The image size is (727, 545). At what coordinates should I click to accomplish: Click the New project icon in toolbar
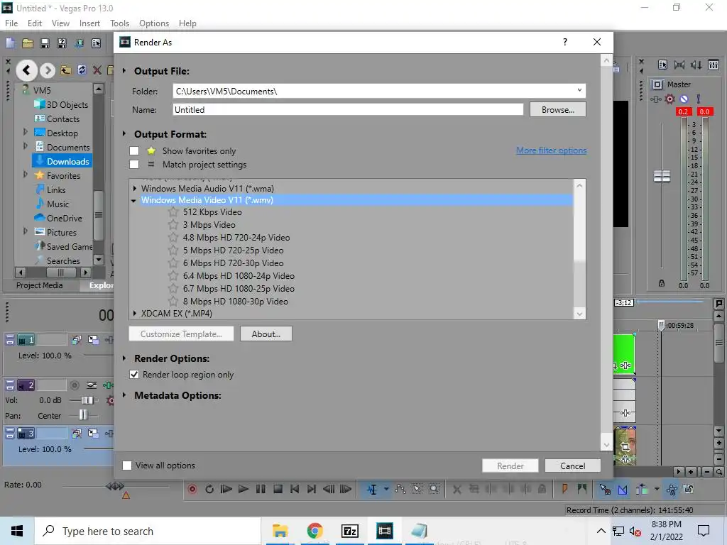pyautogui.click(x=10, y=43)
